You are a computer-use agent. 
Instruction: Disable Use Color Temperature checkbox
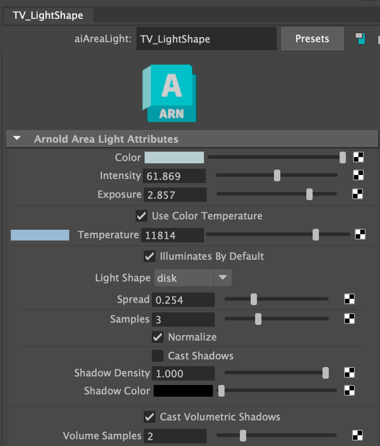tap(141, 216)
